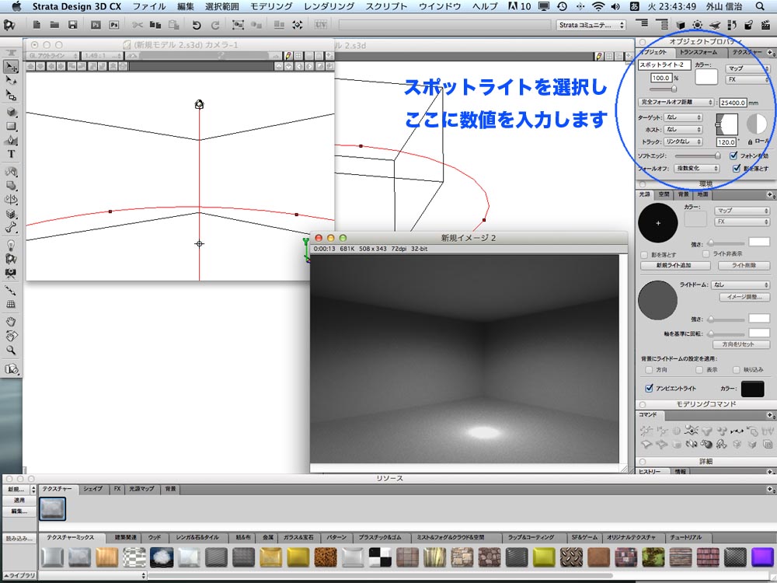Click the Wi-Fi status icon
The image size is (777, 583).
pos(598,6)
